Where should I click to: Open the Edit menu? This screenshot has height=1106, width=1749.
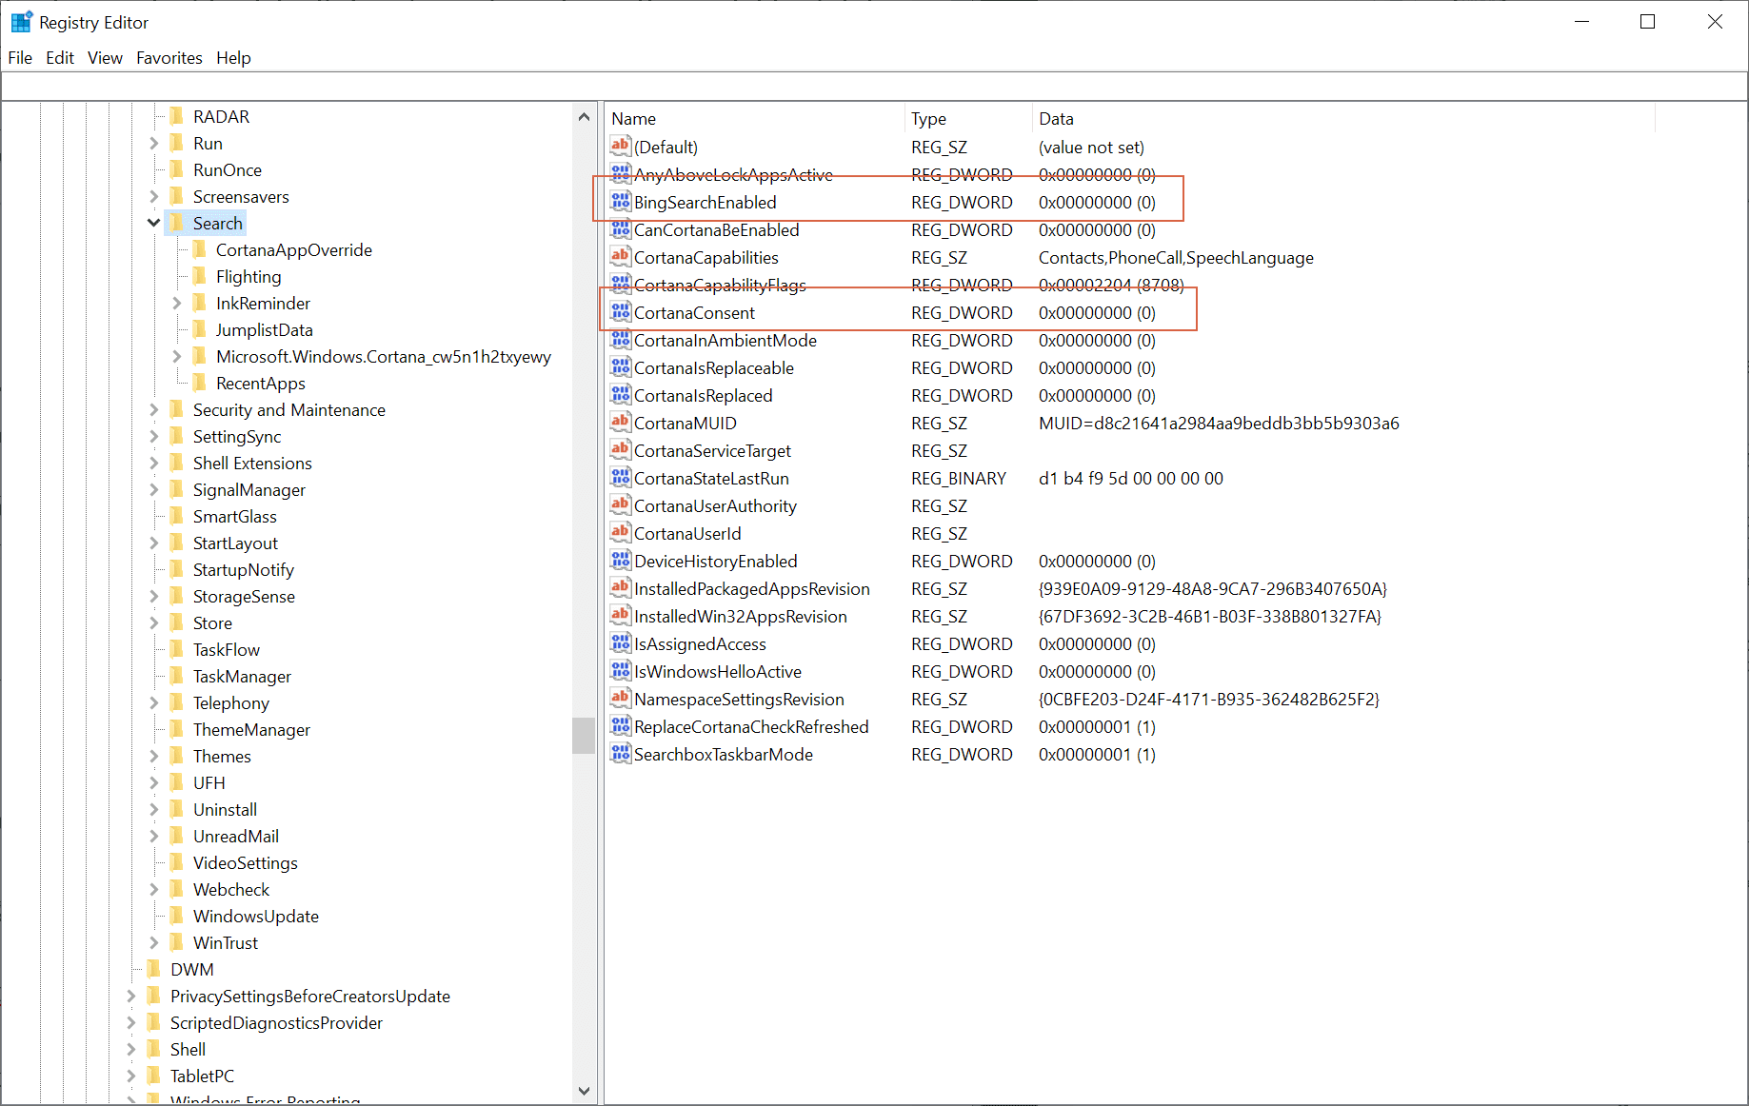tap(60, 58)
